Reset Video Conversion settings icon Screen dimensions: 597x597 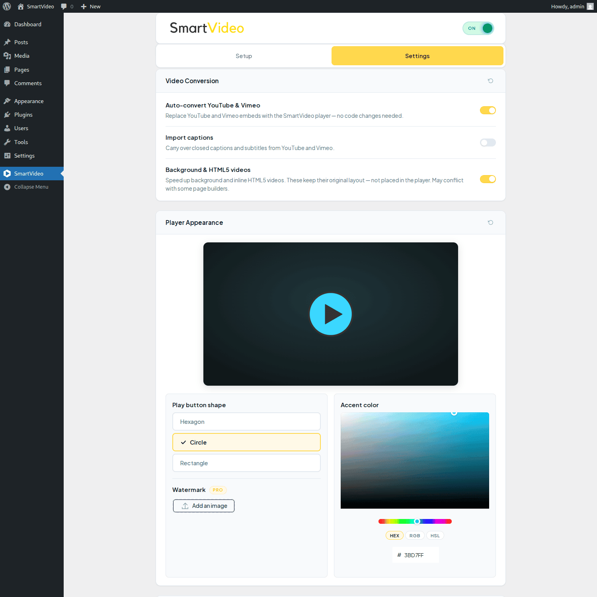click(490, 81)
